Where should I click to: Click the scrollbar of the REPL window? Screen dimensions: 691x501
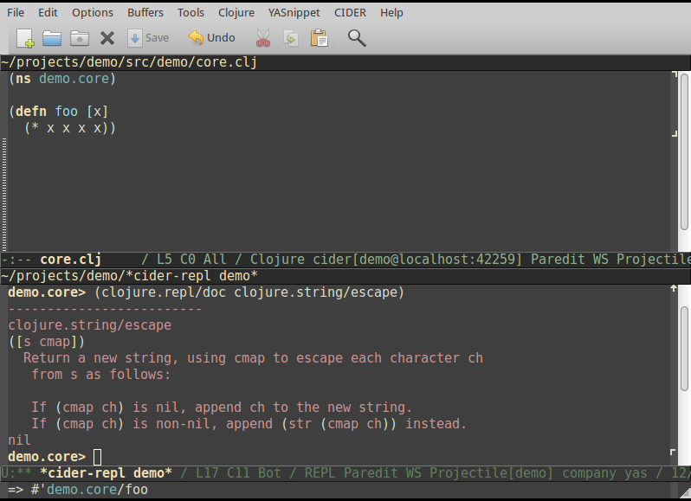[684, 348]
